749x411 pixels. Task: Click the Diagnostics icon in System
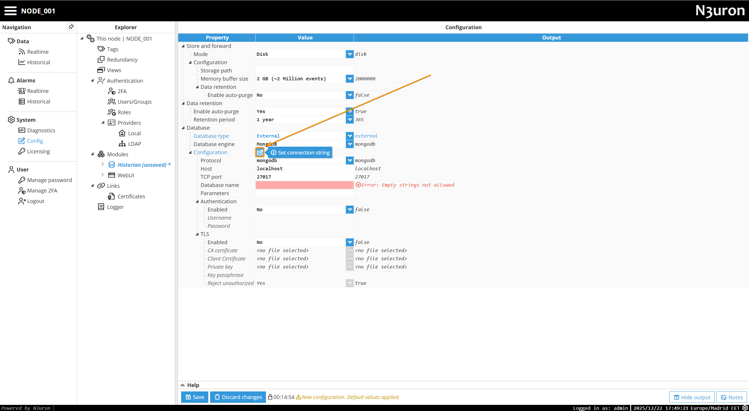[x=22, y=130]
